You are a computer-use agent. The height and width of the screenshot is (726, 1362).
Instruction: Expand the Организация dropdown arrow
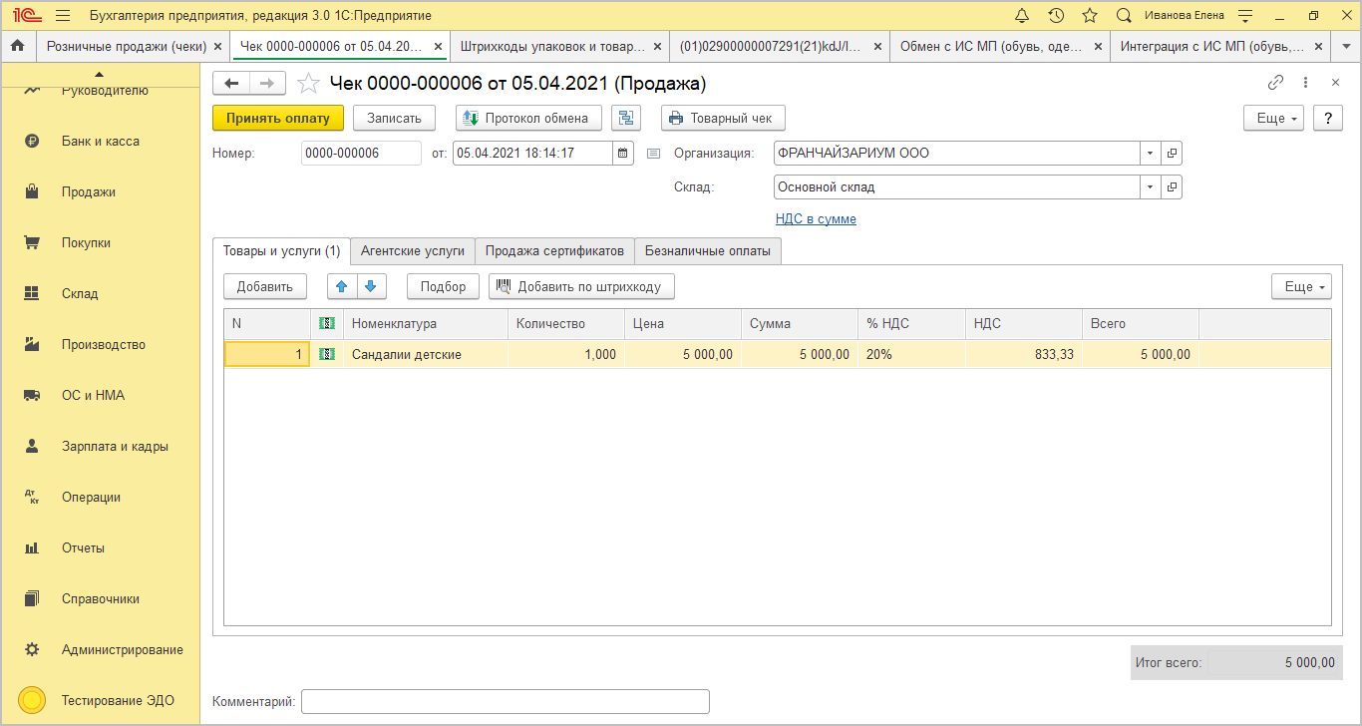[x=1151, y=154]
